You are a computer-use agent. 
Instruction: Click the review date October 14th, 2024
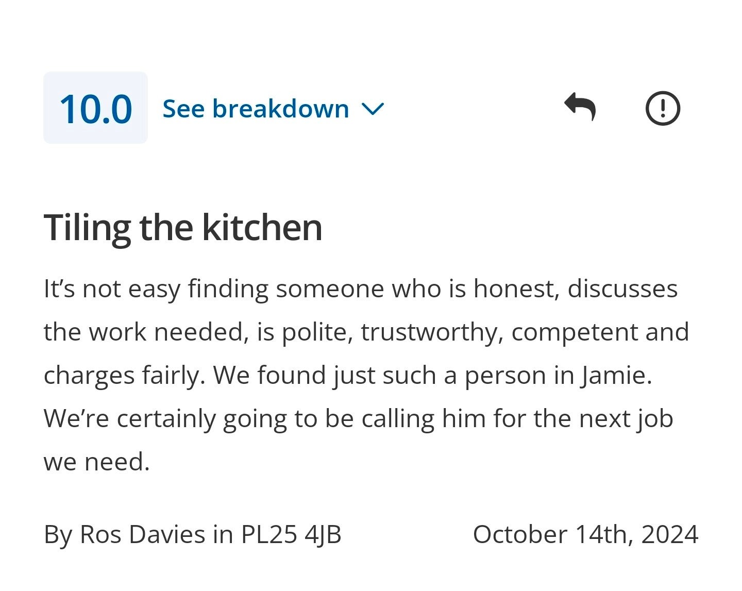(585, 534)
